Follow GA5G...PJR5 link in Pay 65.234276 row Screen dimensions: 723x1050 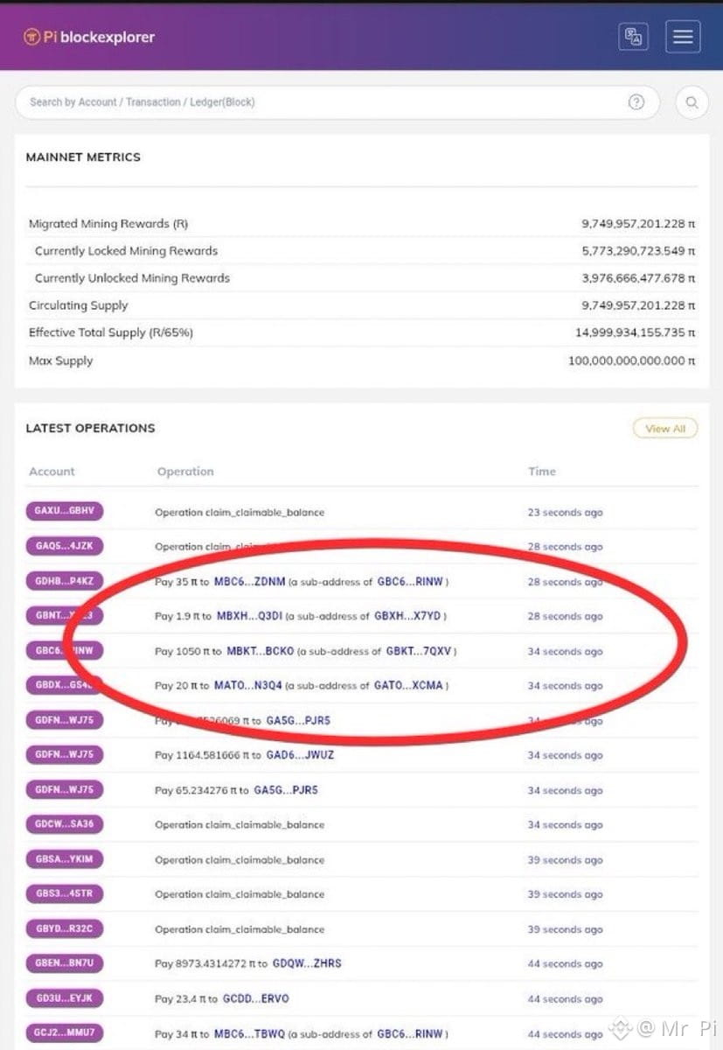(x=286, y=790)
